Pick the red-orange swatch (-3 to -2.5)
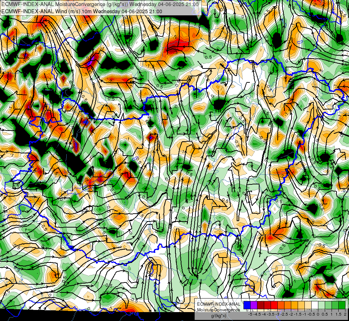Image resolution: width=349 pixels, height=321 pixels. pyautogui.click(x=281, y=305)
